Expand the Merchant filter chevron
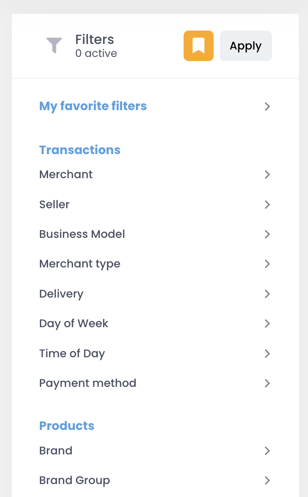Screen dimensions: 308x497 pyautogui.click(x=267, y=174)
